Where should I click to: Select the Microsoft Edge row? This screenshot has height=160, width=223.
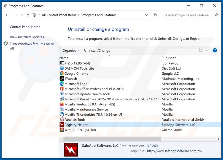[x=140, y=84]
